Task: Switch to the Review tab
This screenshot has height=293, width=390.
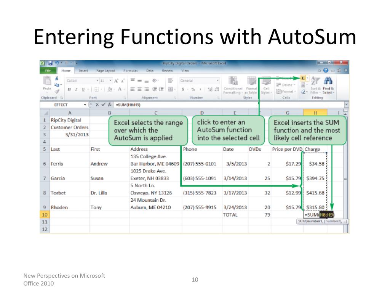Action: (x=168, y=71)
